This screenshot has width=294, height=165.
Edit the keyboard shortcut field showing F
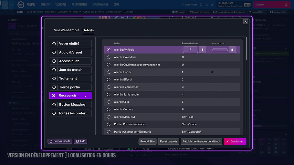point(190,50)
